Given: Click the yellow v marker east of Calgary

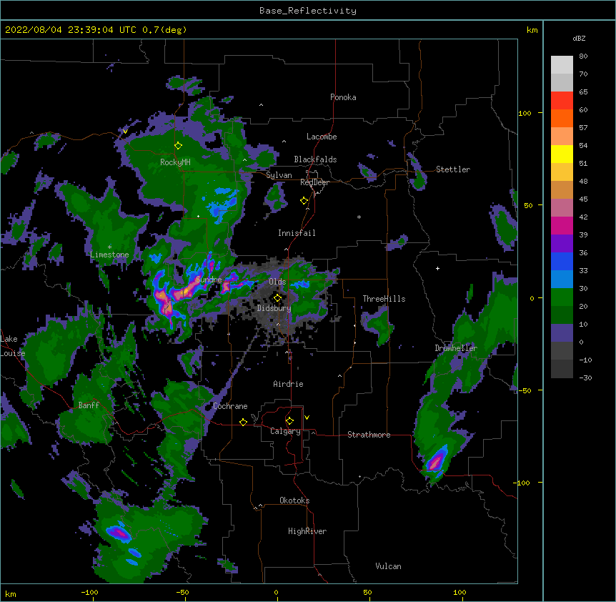Looking at the screenshot, I should [307, 418].
